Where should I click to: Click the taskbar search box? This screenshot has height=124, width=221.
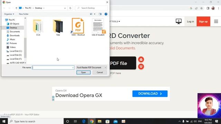coord(36,121)
